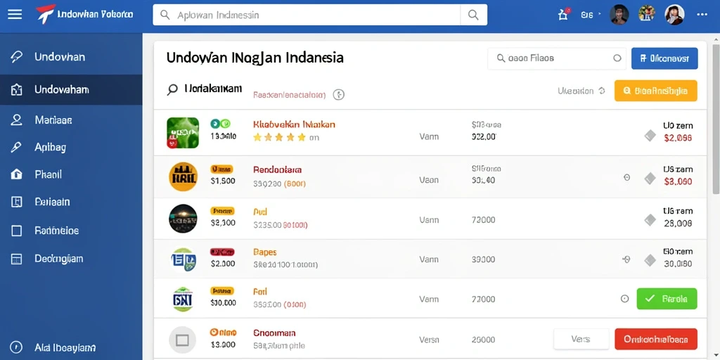The image size is (720, 360).
Task: Click the red badge in Bapes row
Action: coord(222,252)
